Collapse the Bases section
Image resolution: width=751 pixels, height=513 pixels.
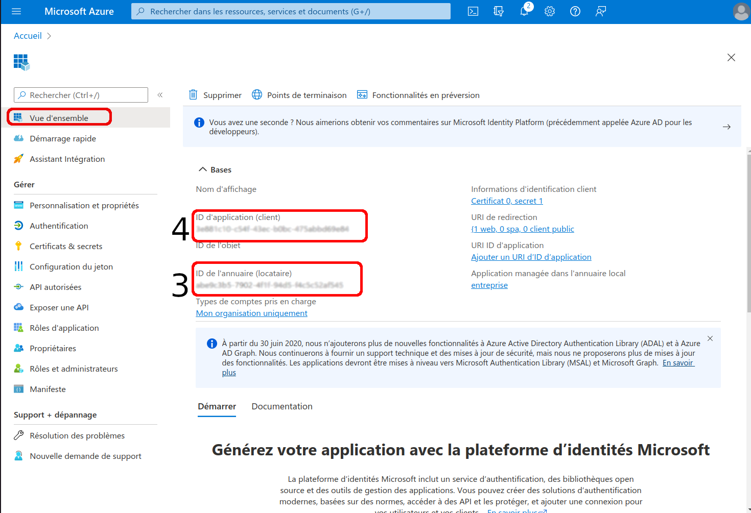tap(203, 169)
